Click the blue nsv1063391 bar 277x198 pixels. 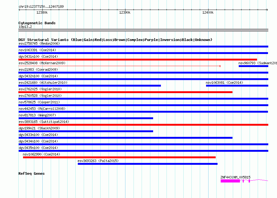click(x=143, y=53)
